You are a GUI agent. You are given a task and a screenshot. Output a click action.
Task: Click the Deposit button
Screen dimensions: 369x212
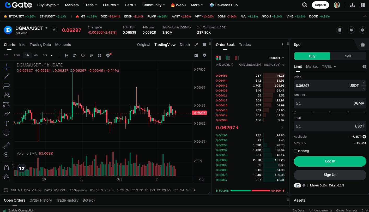click(320, 5)
